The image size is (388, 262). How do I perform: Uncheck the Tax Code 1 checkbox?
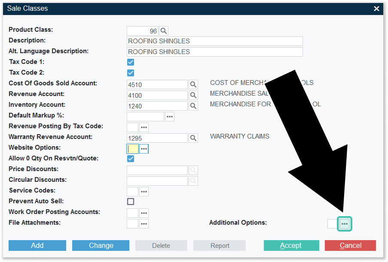[131, 62]
